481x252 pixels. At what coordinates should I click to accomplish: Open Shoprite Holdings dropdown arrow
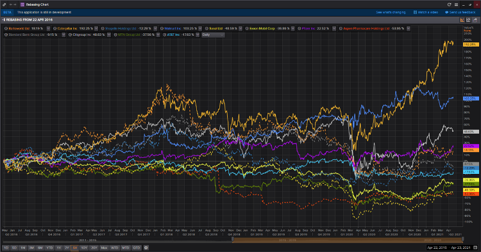[155, 28]
